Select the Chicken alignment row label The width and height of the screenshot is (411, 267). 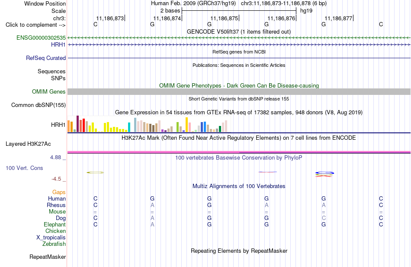(x=55, y=231)
